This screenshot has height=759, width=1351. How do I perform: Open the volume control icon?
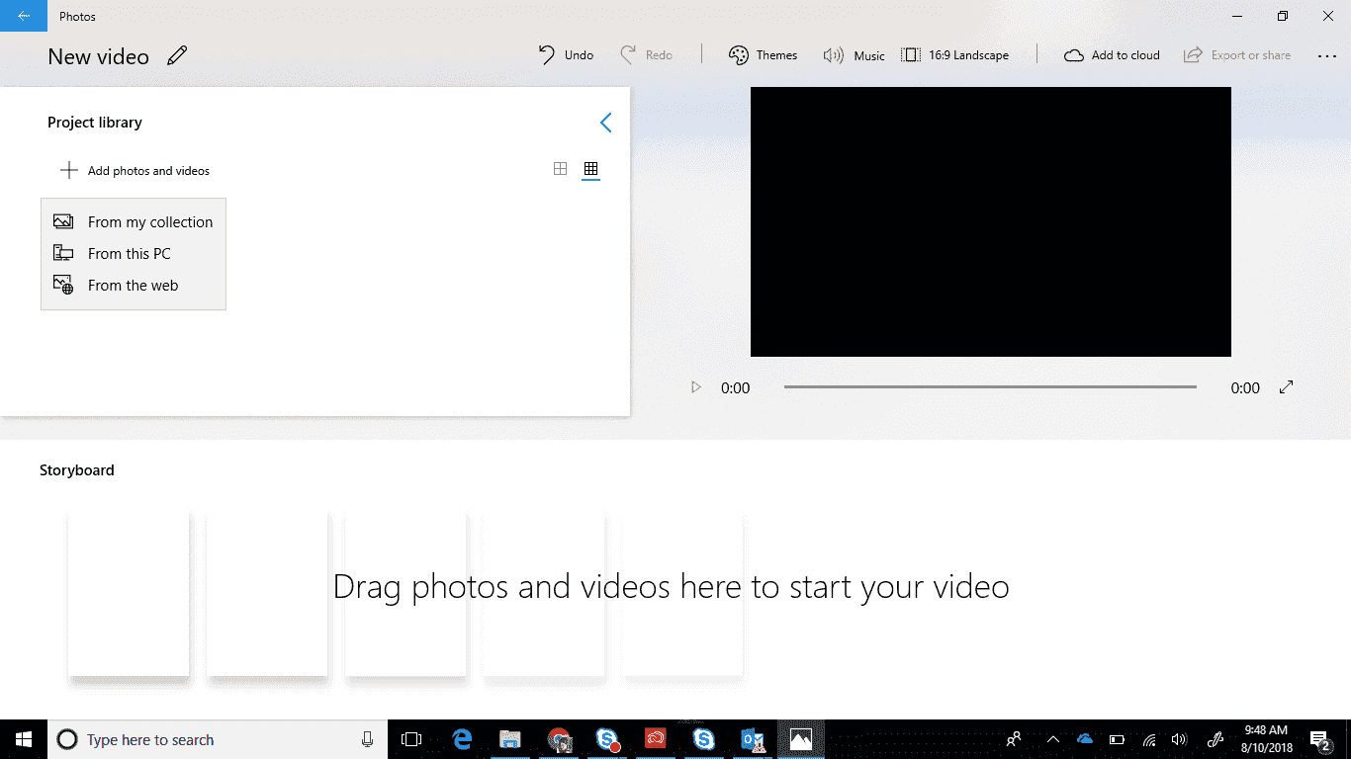pyautogui.click(x=1179, y=739)
